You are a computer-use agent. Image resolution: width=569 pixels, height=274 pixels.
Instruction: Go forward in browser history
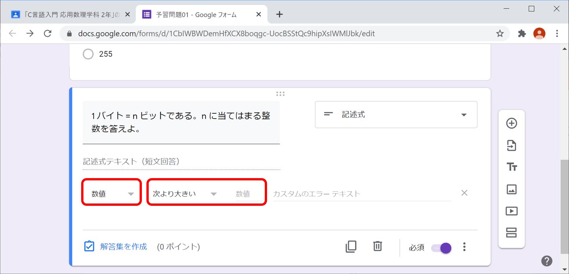pos(30,33)
